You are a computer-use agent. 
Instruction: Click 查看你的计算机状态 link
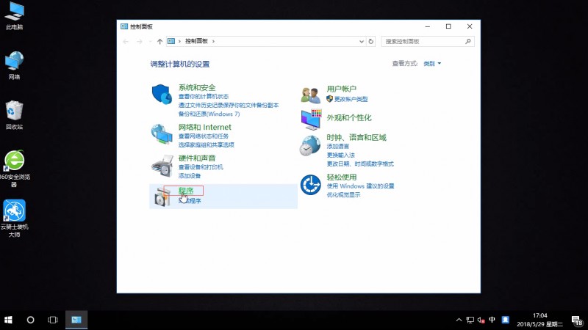click(204, 97)
